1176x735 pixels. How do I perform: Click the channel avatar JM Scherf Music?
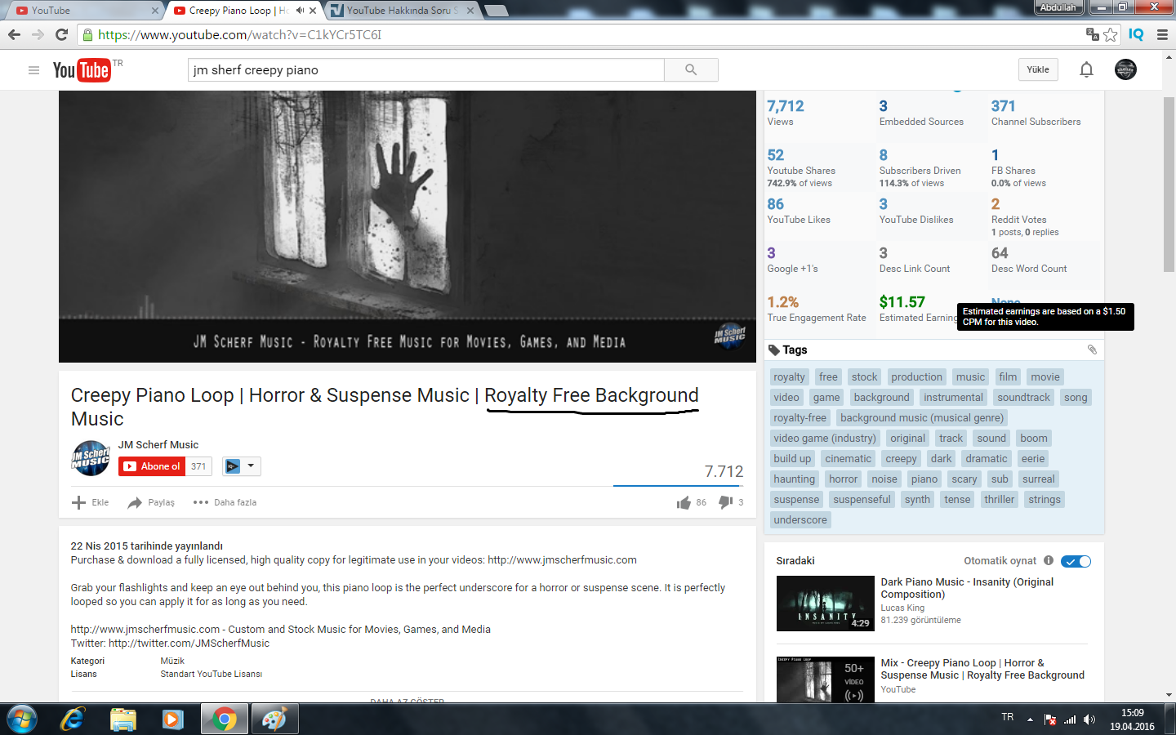(x=91, y=458)
